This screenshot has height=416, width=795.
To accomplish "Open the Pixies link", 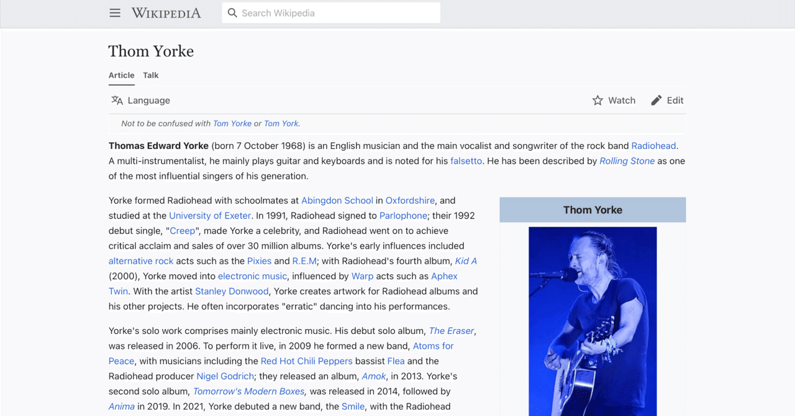I will point(259,261).
